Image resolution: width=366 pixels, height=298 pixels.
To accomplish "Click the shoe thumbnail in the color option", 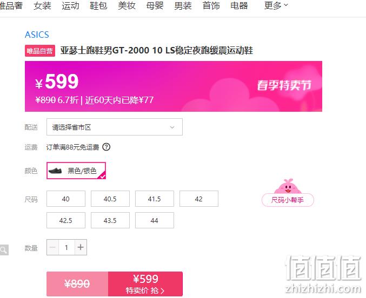I will pos(55,171).
